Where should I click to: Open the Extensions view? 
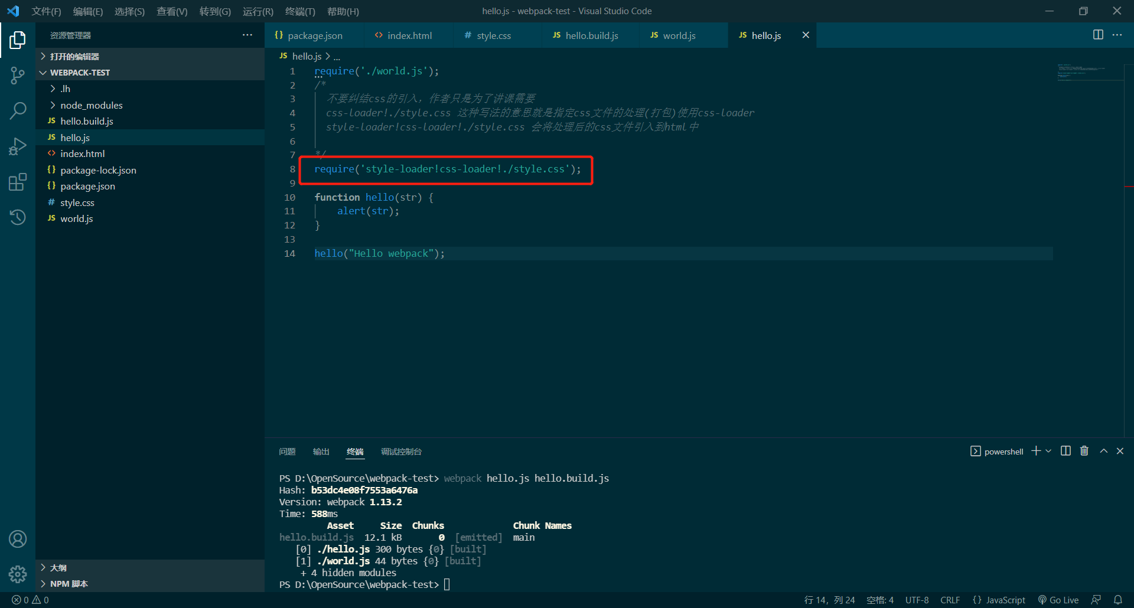point(18,182)
